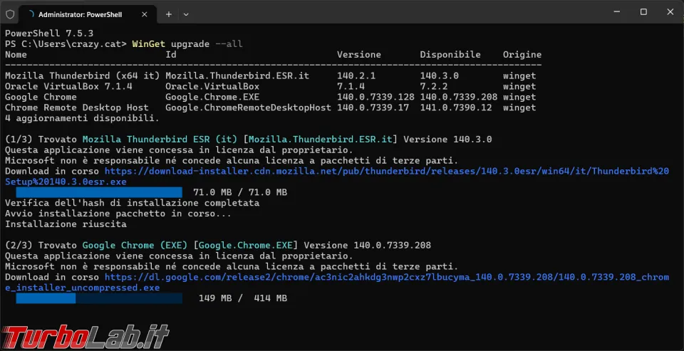Open the Google Chrome dl.google.com download URL
Screen dimensions: 684x351
337,283
